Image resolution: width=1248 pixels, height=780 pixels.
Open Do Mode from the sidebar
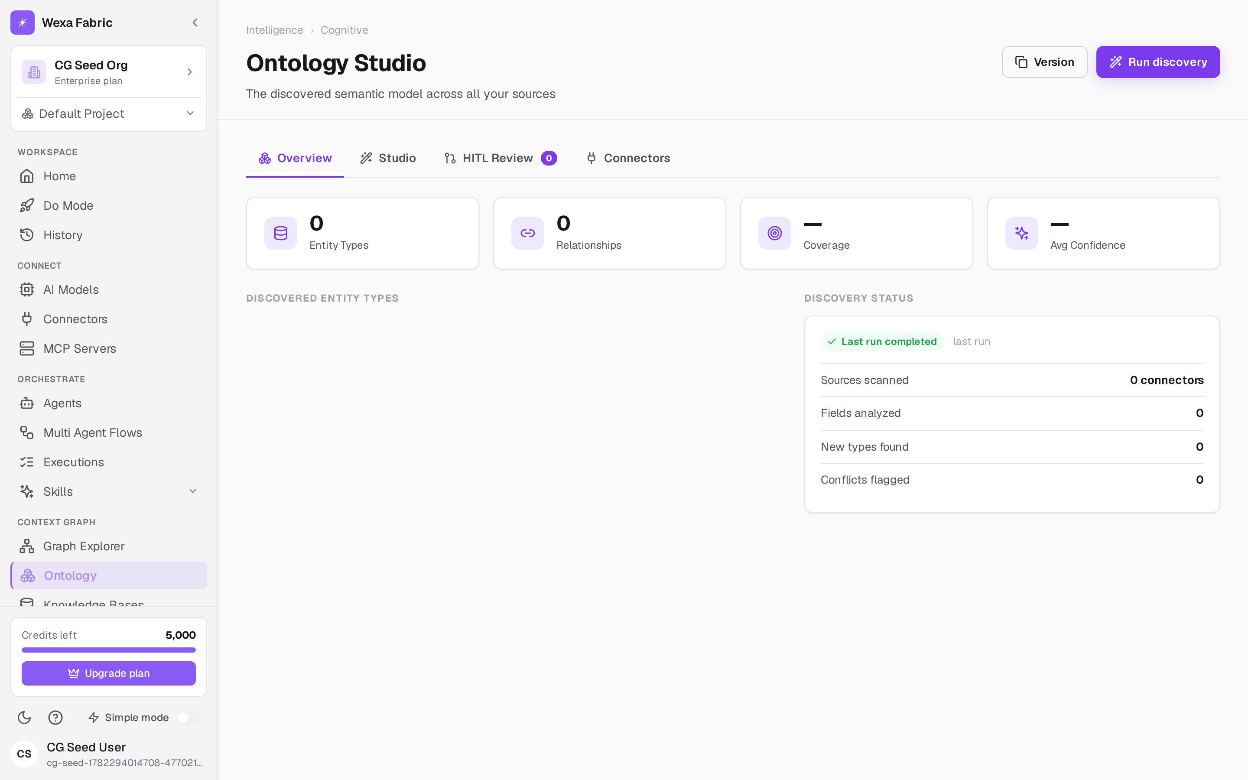point(109,206)
